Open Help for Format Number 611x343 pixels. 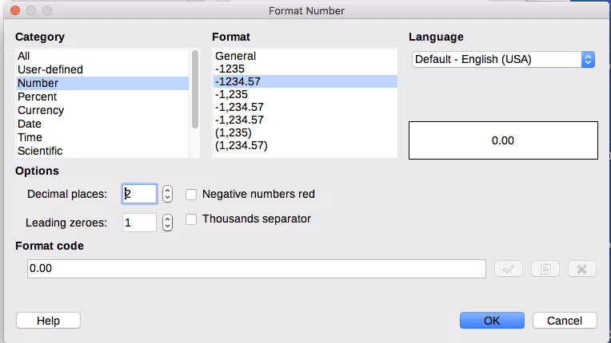click(x=48, y=321)
